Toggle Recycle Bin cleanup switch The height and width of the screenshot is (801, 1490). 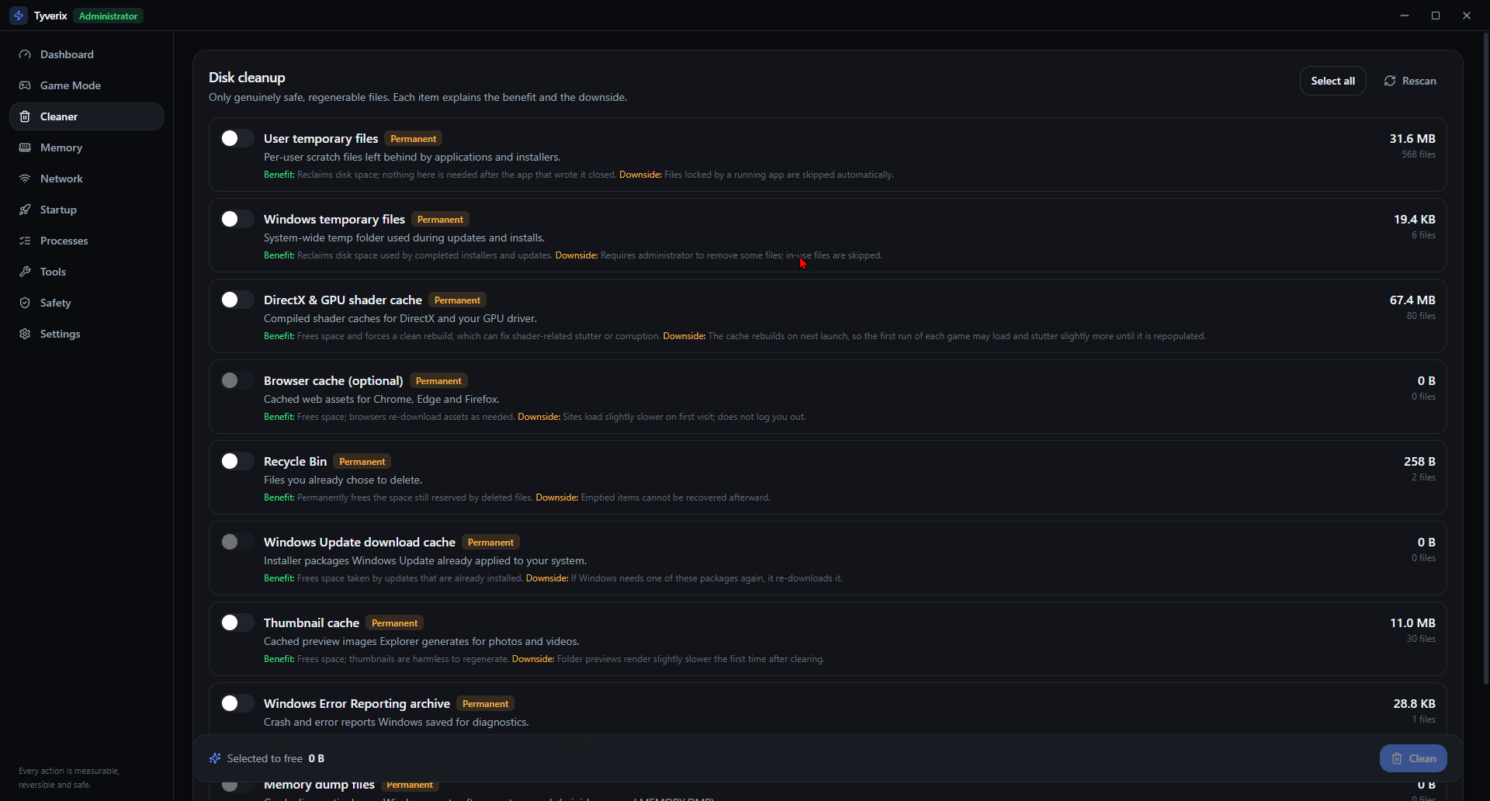[237, 461]
